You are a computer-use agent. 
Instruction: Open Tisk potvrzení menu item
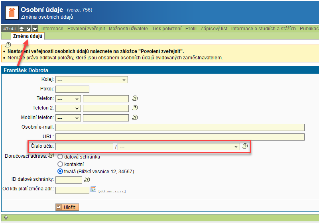pos(166,29)
